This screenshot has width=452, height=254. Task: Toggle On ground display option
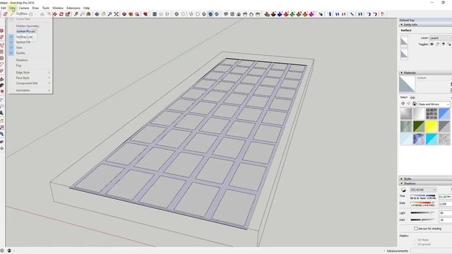[x=415, y=244]
